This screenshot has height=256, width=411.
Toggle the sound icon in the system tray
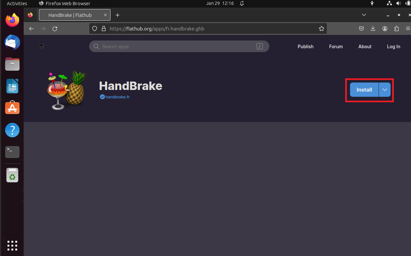399,3
